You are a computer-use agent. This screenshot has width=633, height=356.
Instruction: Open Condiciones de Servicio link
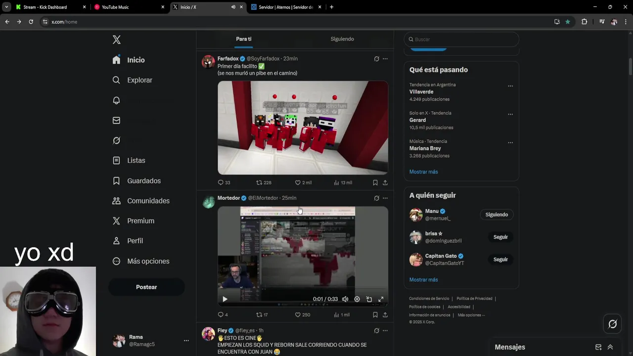tap(429, 299)
